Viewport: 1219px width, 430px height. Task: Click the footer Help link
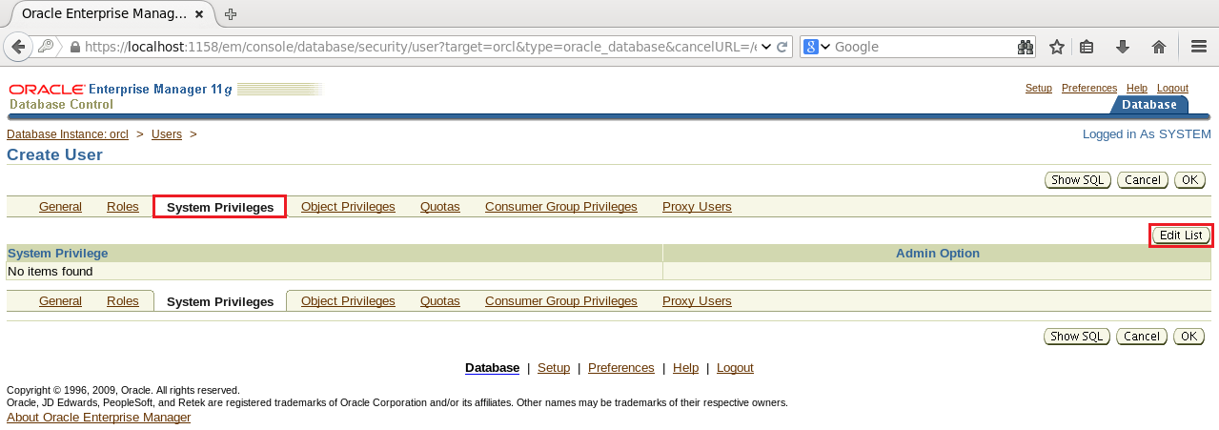(x=685, y=368)
